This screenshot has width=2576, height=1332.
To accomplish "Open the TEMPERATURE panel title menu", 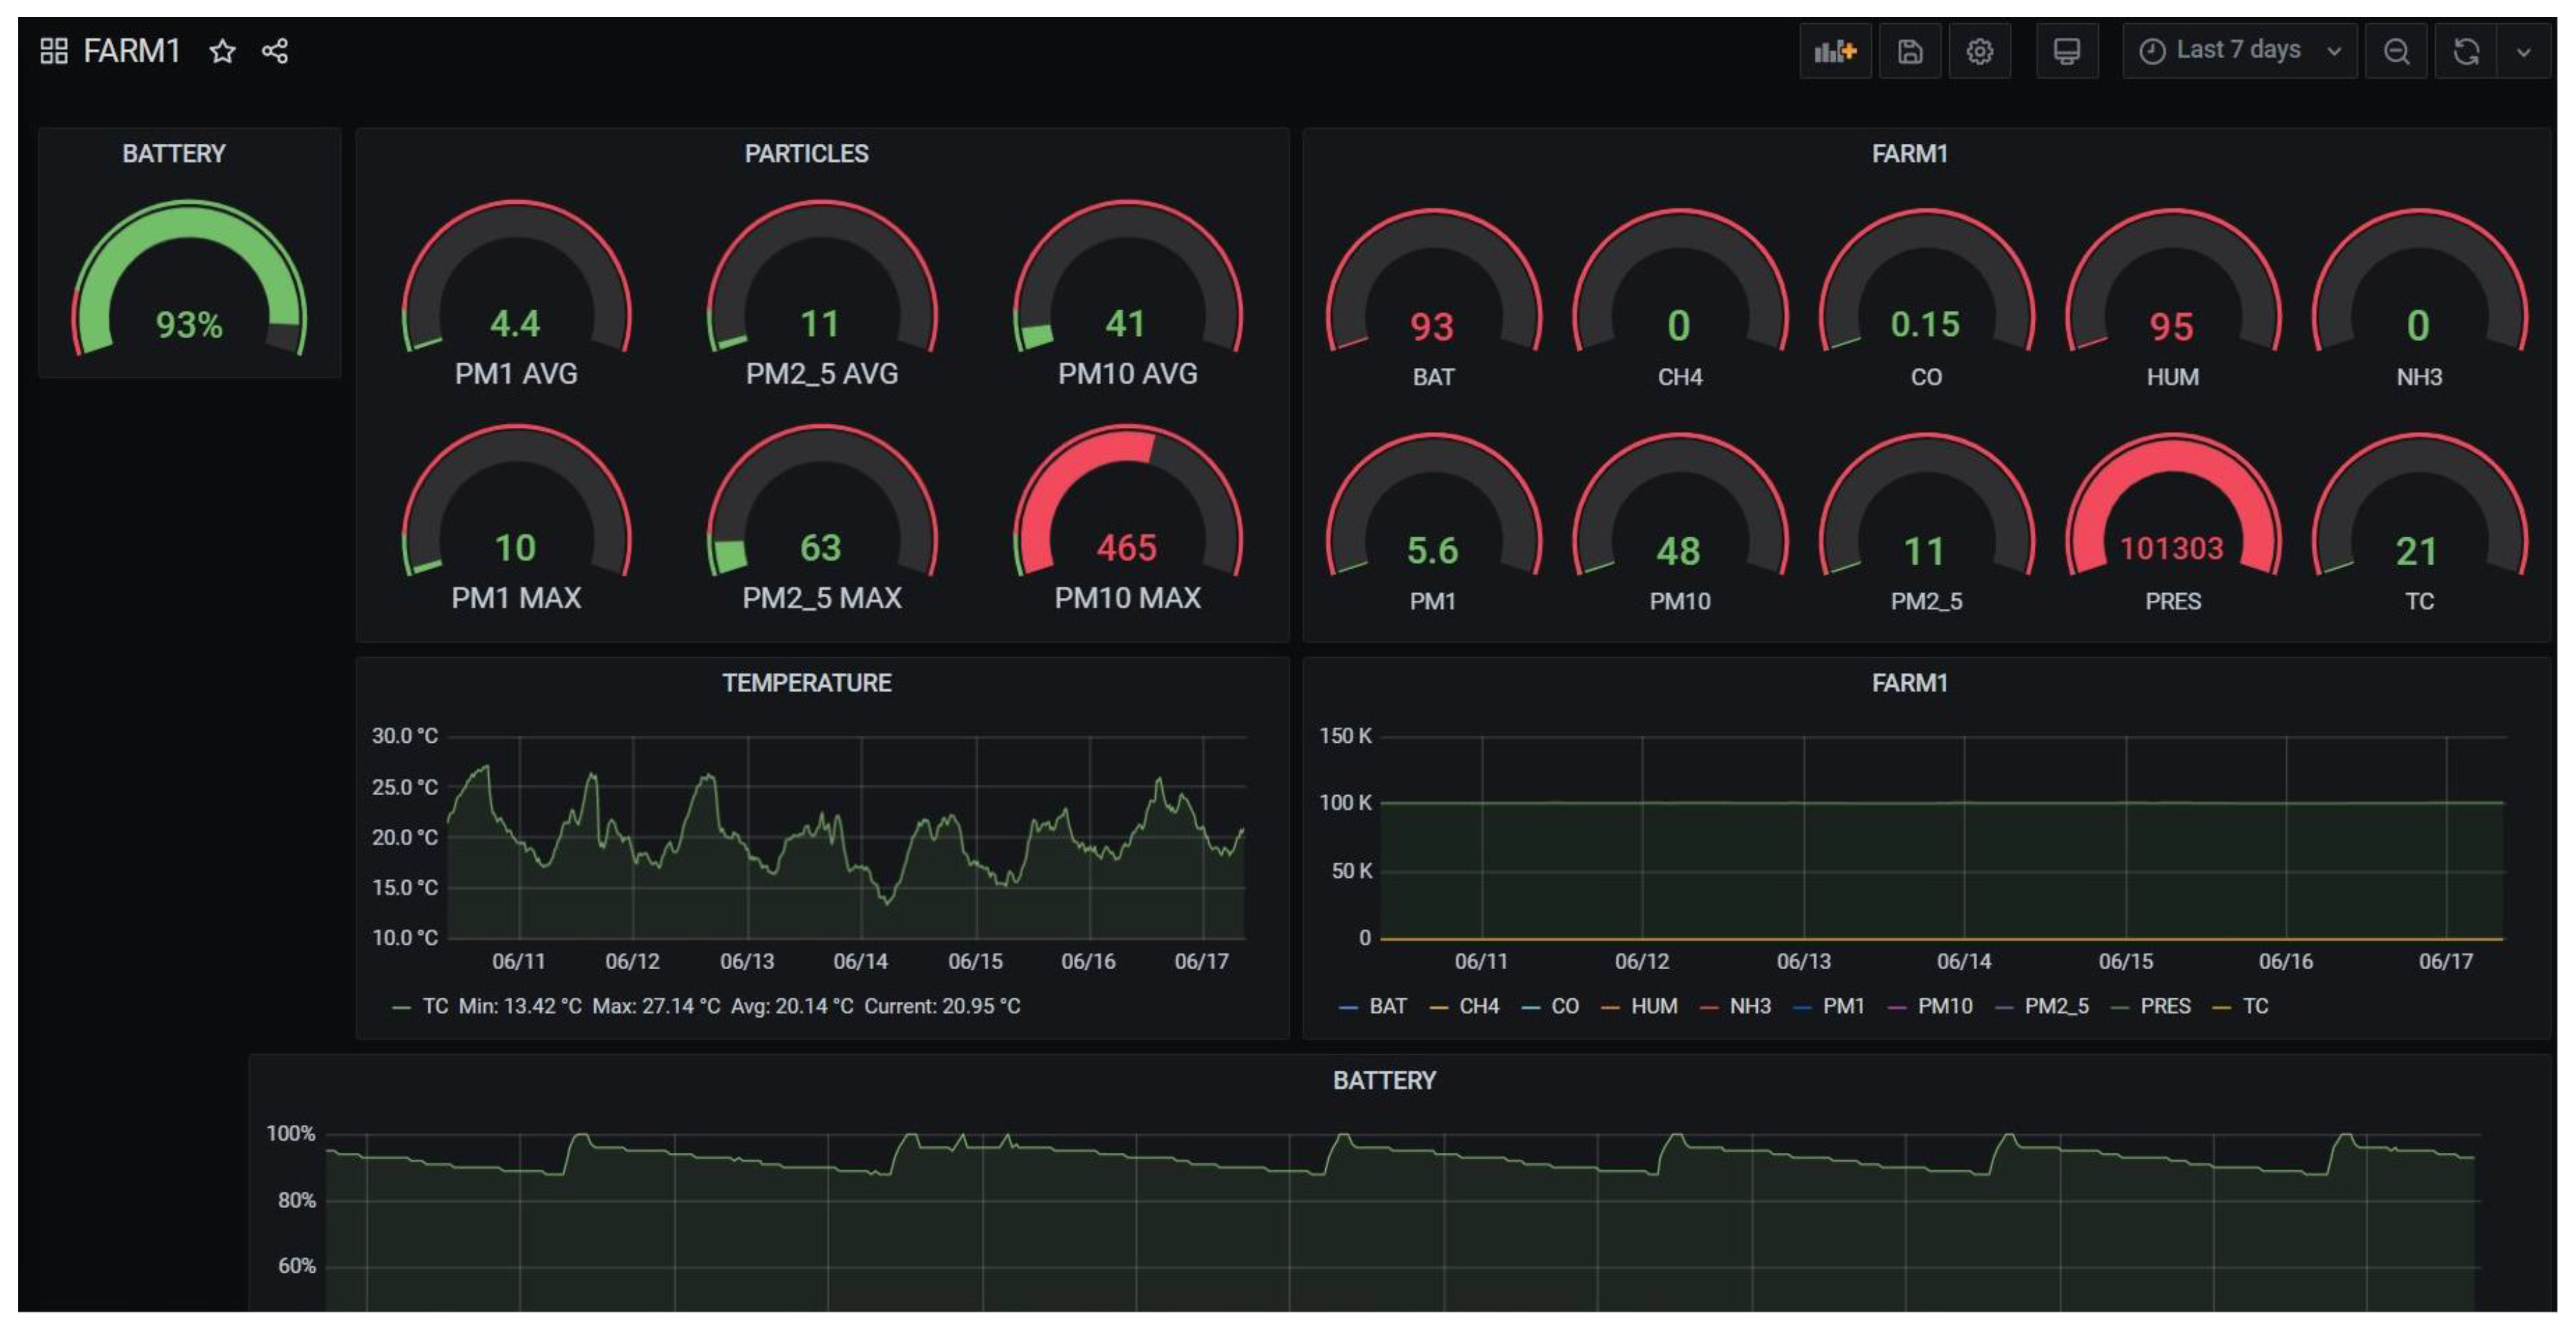I will click(x=806, y=683).
